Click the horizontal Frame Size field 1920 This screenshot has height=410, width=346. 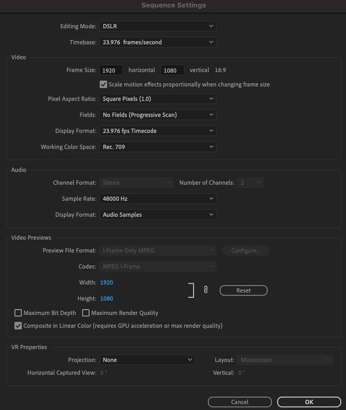click(111, 70)
